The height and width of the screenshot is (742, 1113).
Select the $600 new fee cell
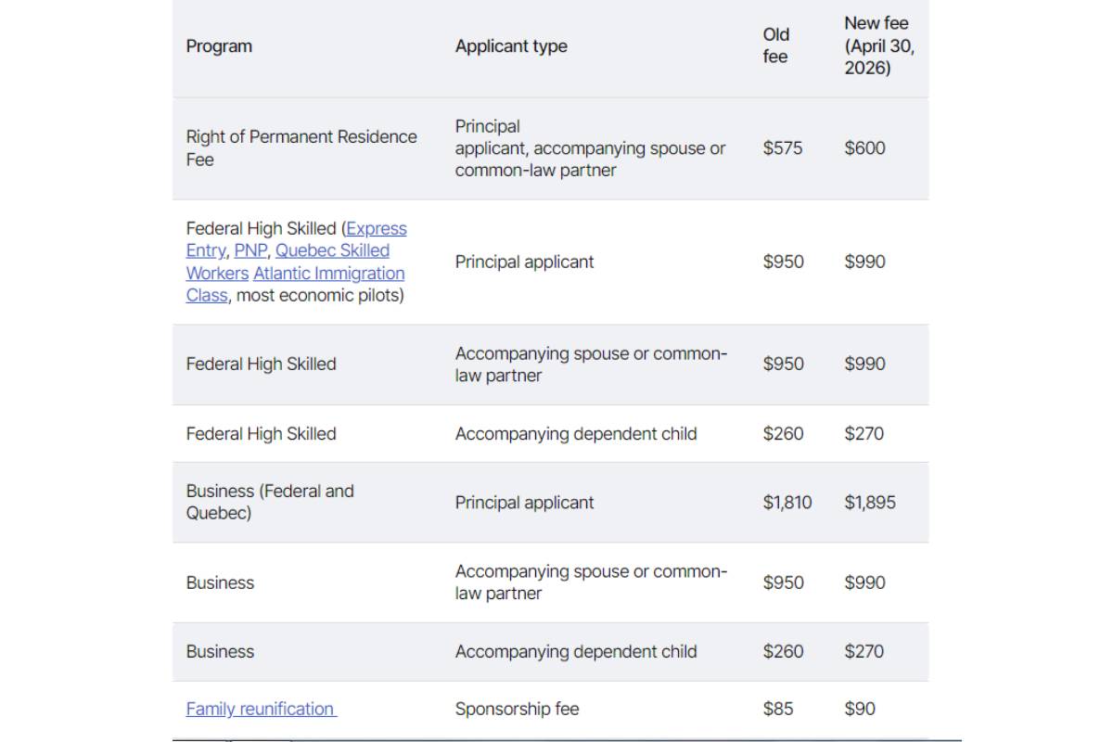[864, 148]
